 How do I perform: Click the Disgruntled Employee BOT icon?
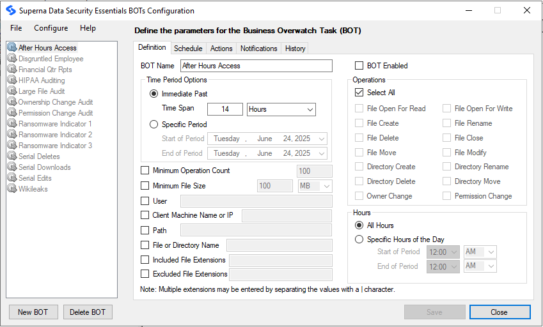pyautogui.click(x=12, y=58)
